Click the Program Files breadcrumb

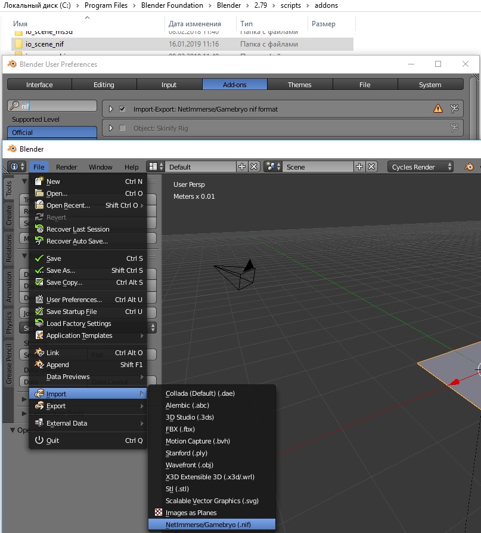click(x=106, y=5)
